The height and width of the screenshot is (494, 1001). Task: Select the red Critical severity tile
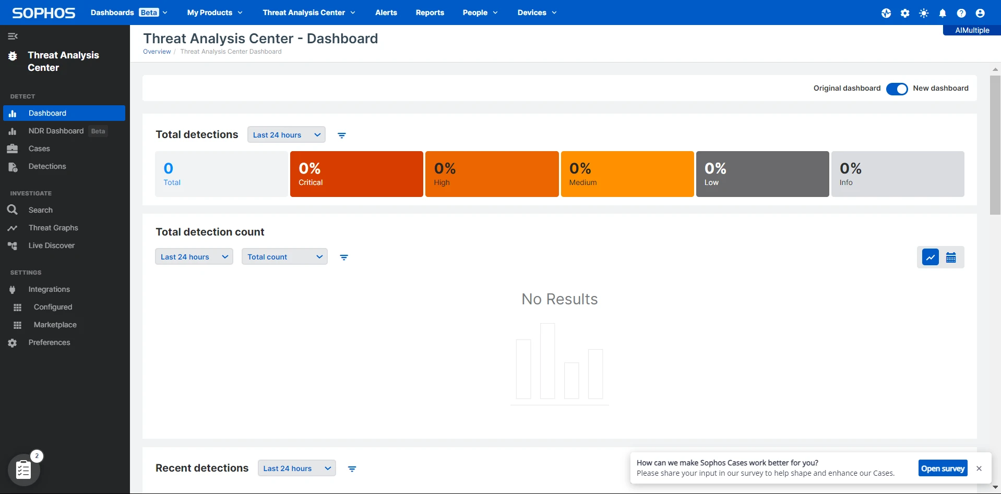pyautogui.click(x=356, y=174)
